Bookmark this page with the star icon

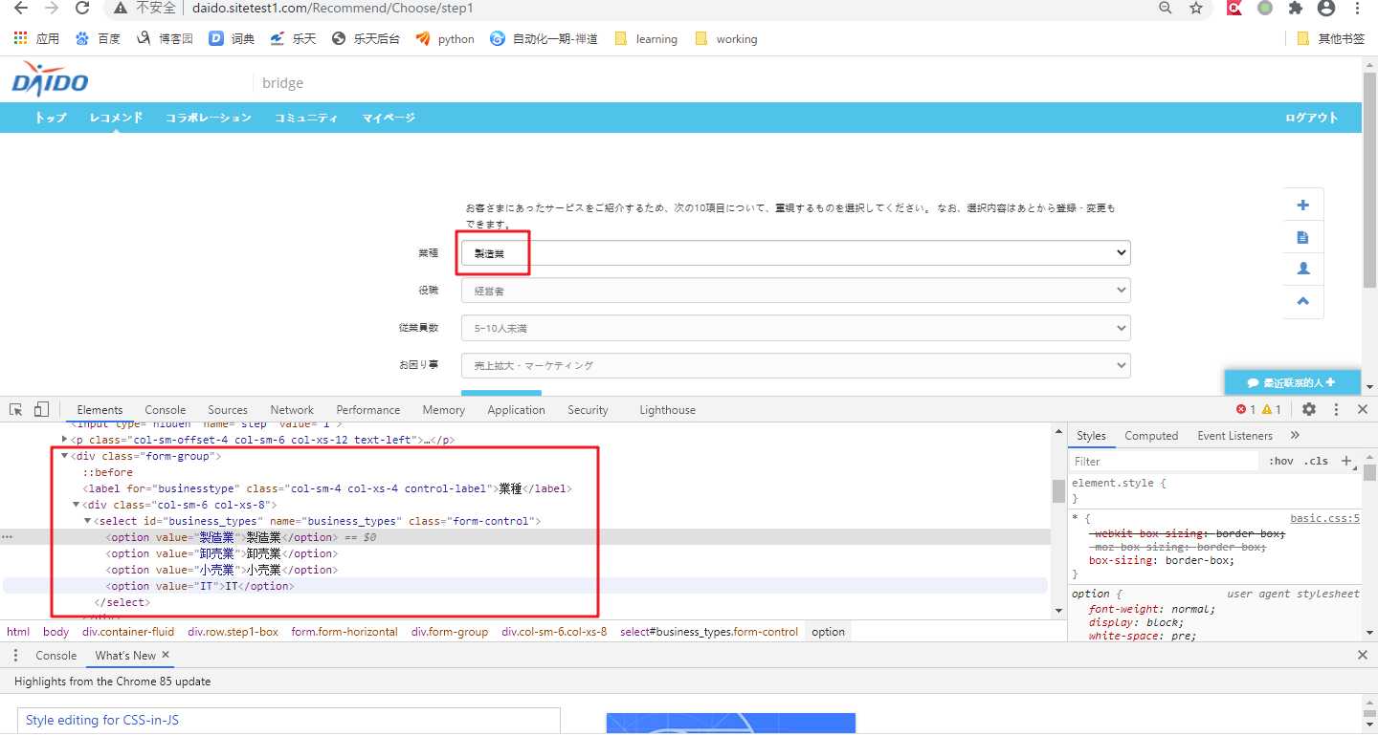(1196, 8)
